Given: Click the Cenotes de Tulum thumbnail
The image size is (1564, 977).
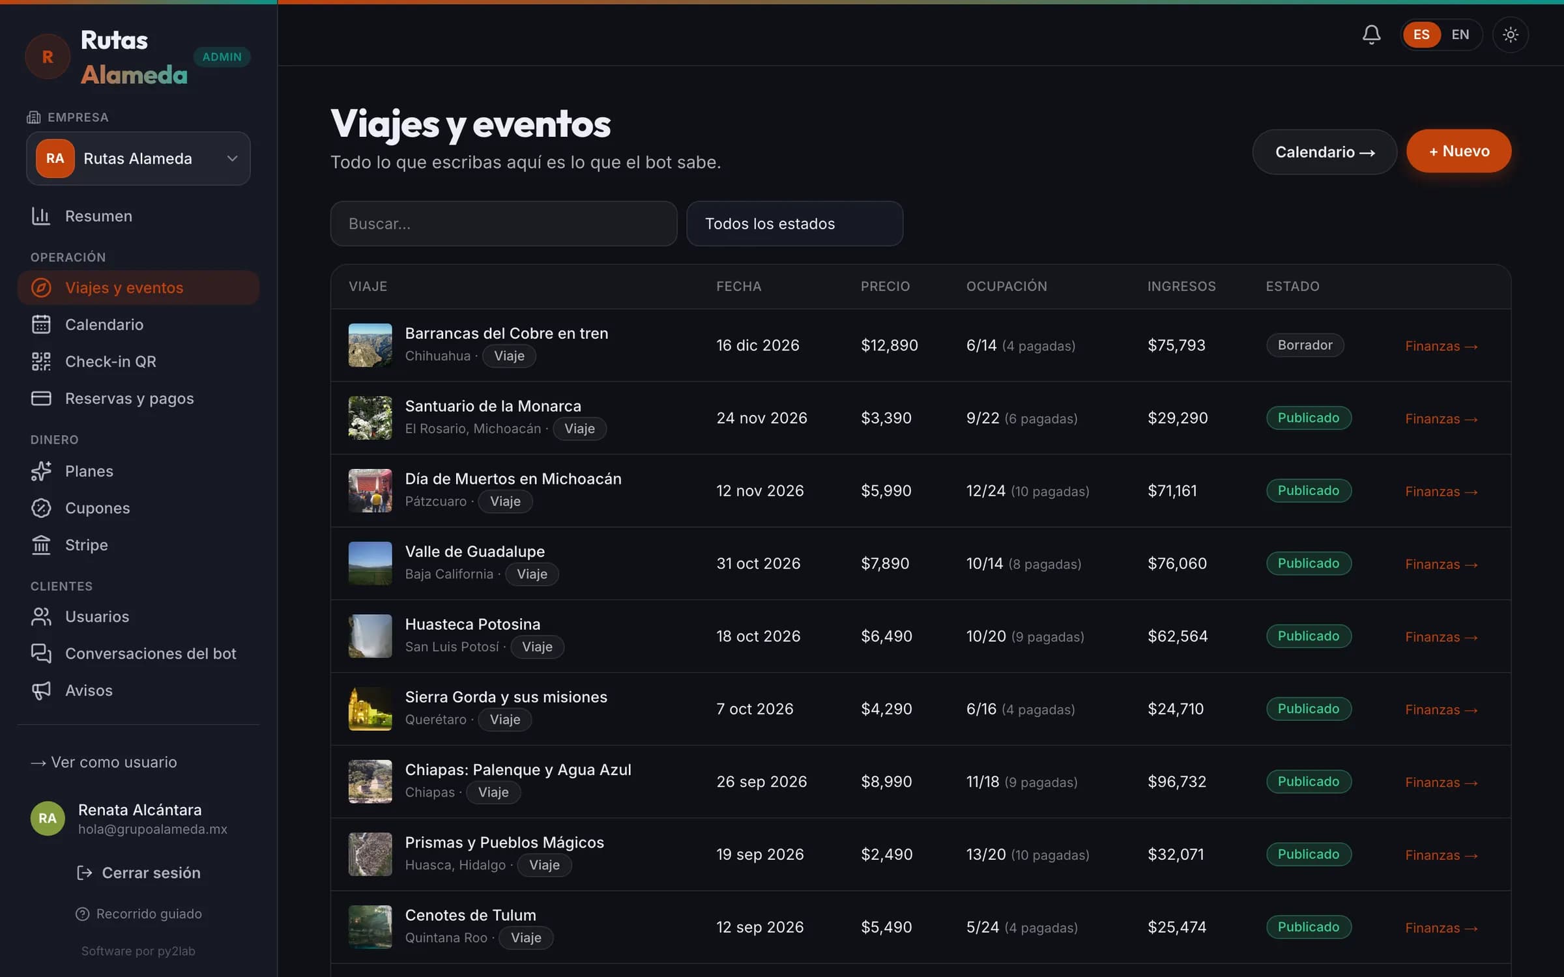Looking at the screenshot, I should [370, 927].
